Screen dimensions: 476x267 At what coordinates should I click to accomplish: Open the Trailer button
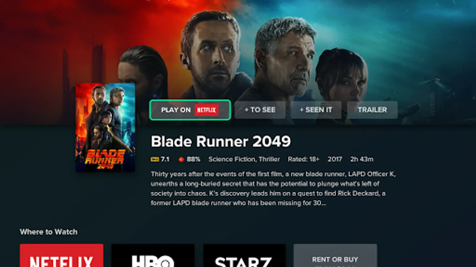pos(372,110)
